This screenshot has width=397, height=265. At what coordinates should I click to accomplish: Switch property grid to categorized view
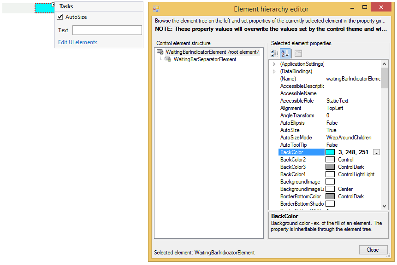click(274, 53)
